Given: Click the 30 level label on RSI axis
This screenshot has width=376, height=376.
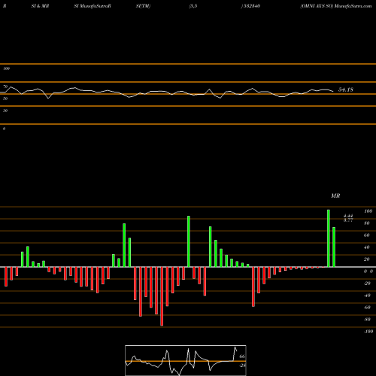Looking at the screenshot, I should click(x=5, y=111).
